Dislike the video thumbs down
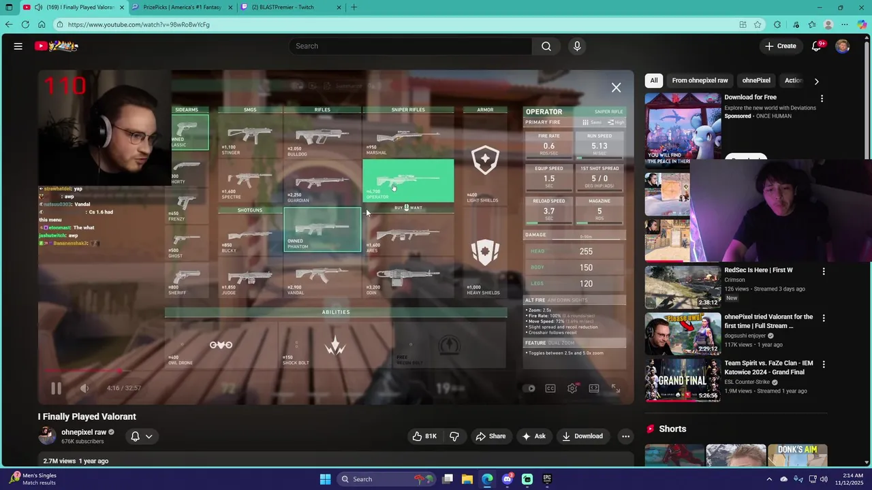Image resolution: width=872 pixels, height=490 pixels. [454, 436]
